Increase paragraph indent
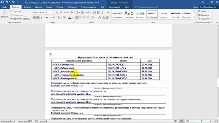The height and width of the screenshot is (123, 219). [x=98, y=13]
